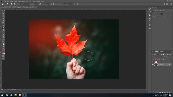Open the Window menu

point(38,1)
